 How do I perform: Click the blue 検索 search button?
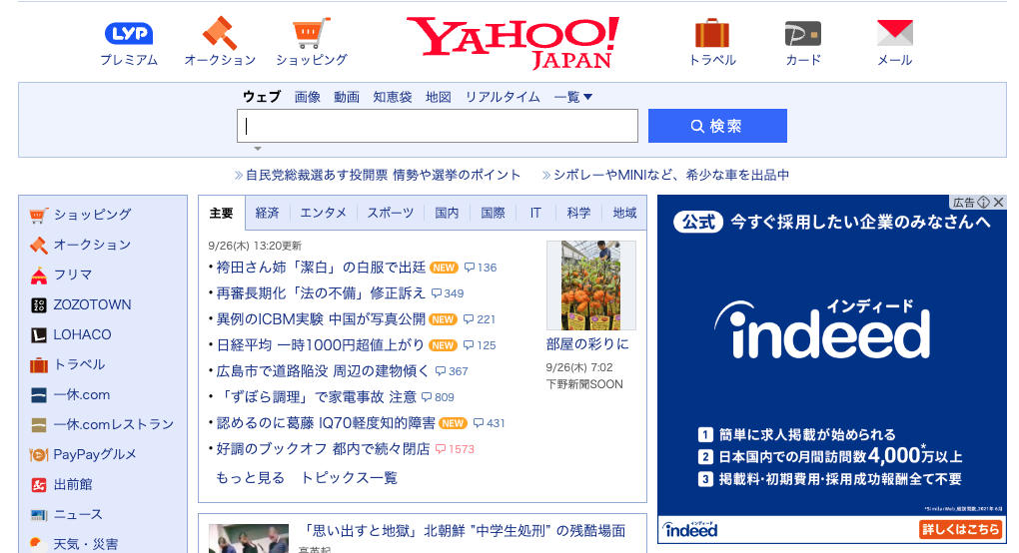point(717,126)
